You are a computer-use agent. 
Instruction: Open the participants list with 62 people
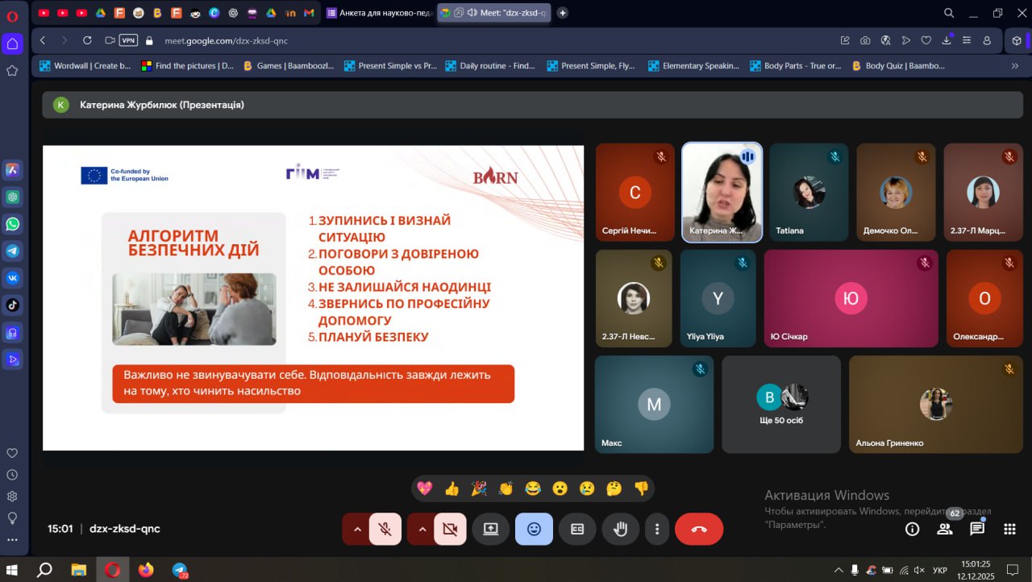944,529
